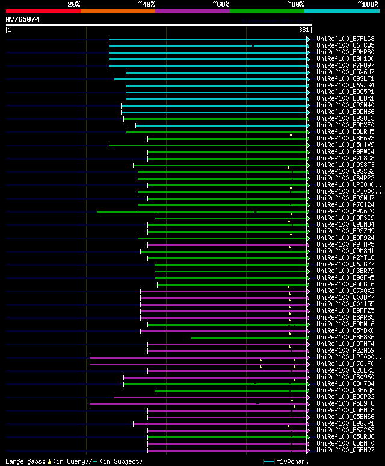
Task: Open the UniRef100_A9RSI9 hit
Action: (345, 218)
